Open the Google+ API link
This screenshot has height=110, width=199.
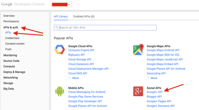pyautogui.click(x=155, y=92)
